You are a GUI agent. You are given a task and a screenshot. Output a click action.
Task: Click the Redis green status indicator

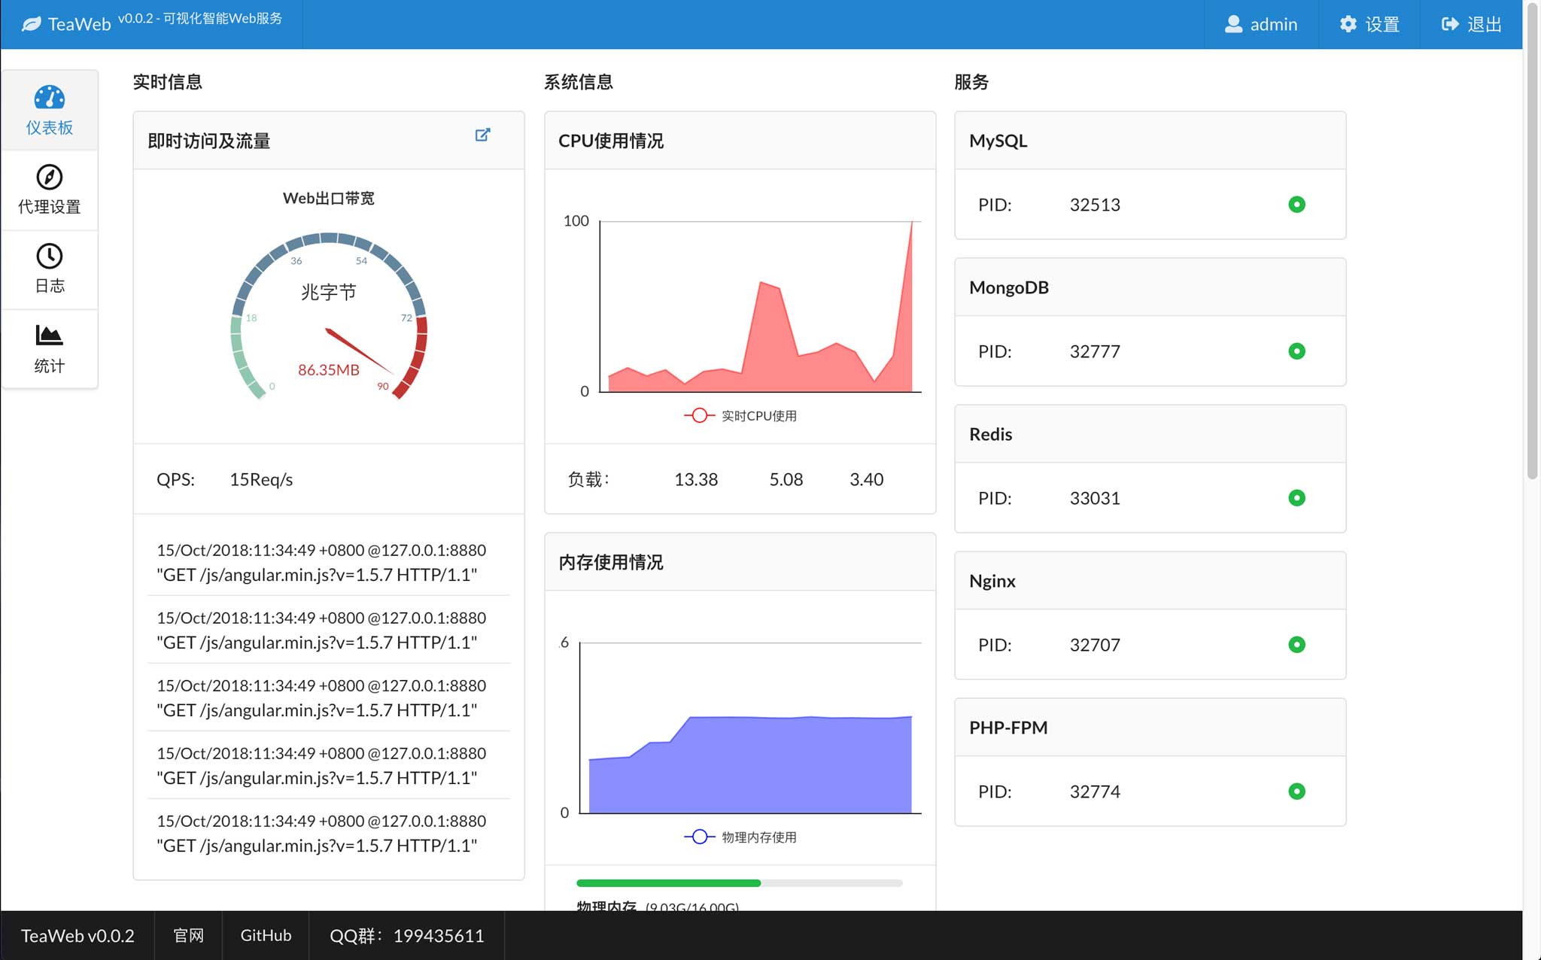coord(1296,498)
